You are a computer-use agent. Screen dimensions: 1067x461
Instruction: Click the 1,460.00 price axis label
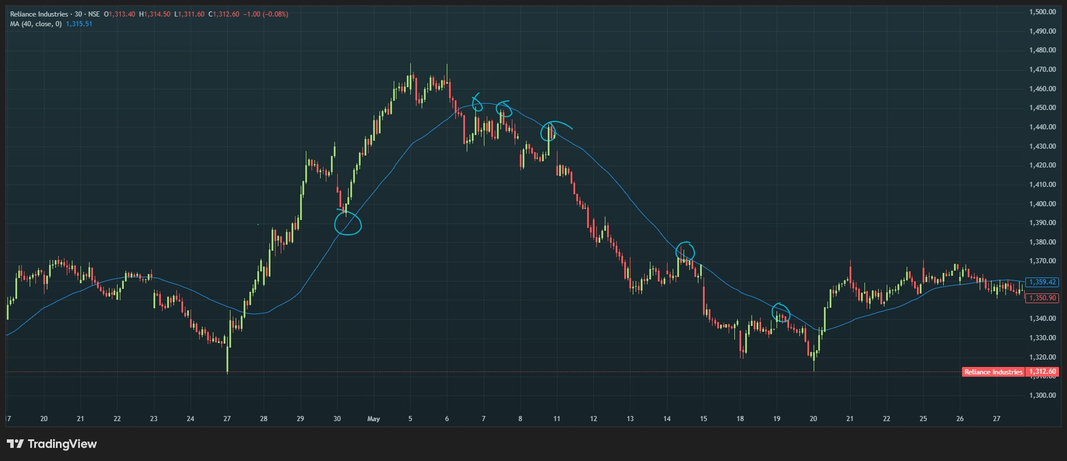point(1042,89)
